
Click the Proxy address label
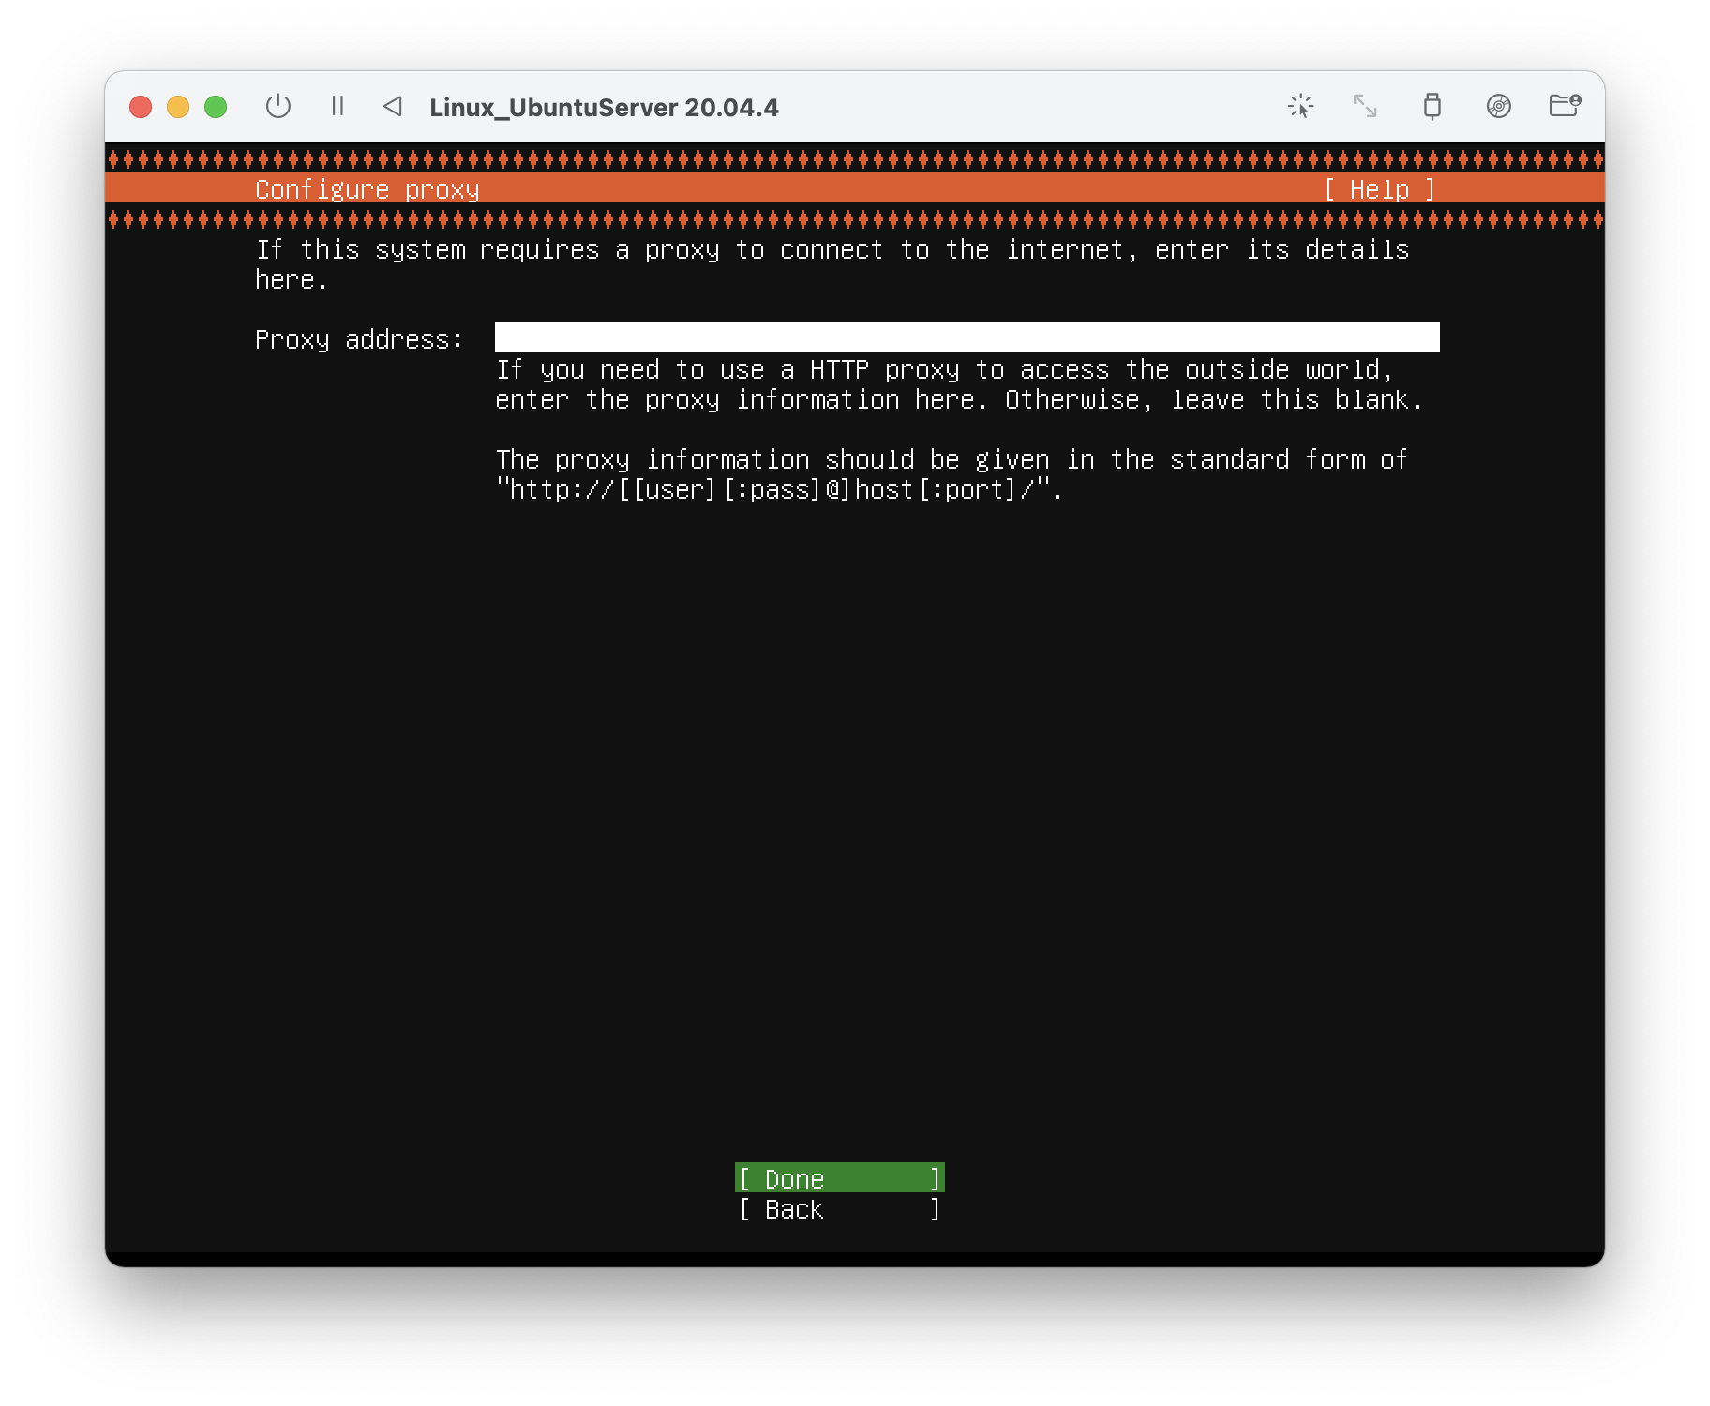359,339
